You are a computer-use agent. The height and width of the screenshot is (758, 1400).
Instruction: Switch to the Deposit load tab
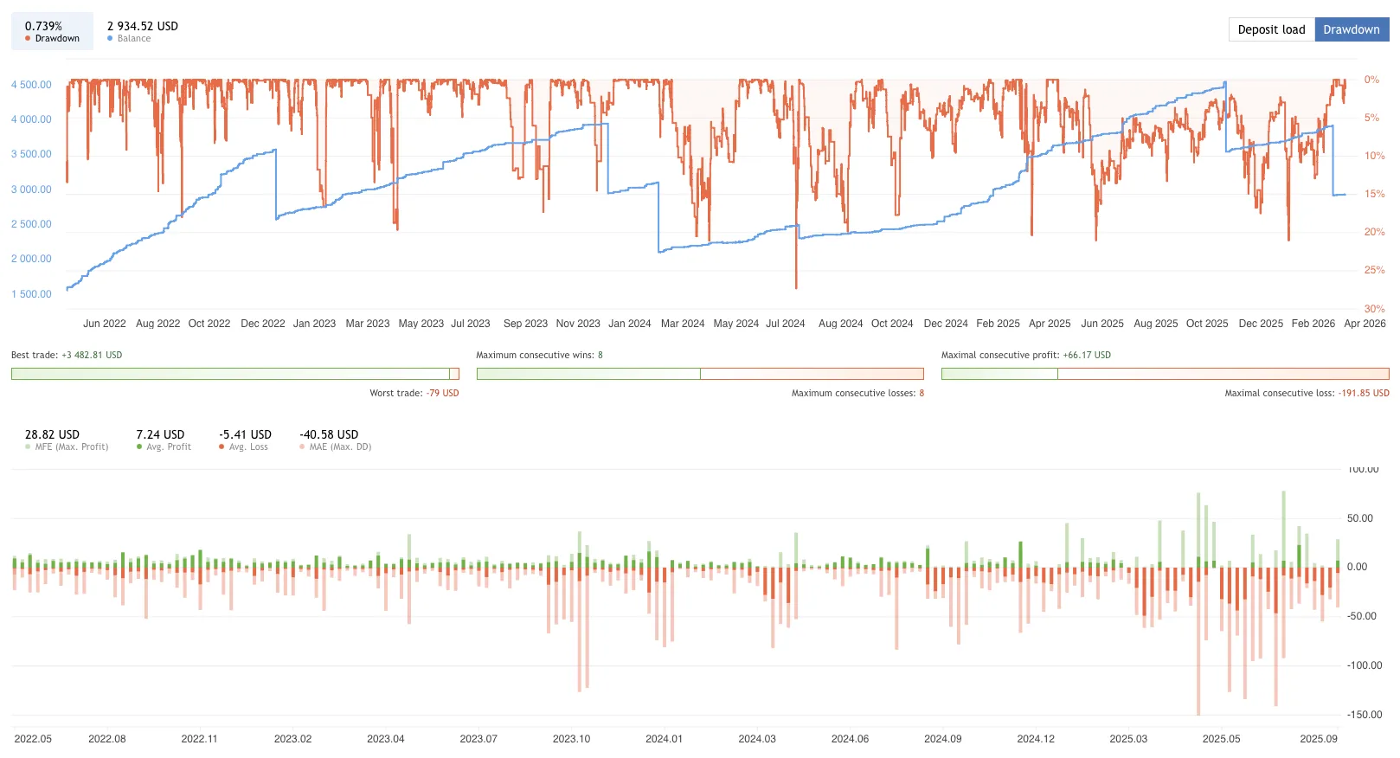[x=1271, y=29]
